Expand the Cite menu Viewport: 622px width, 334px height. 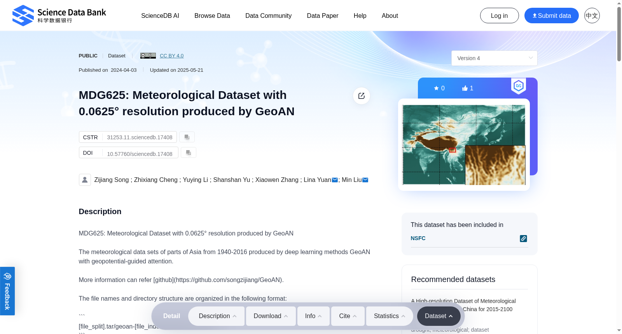tap(348, 316)
